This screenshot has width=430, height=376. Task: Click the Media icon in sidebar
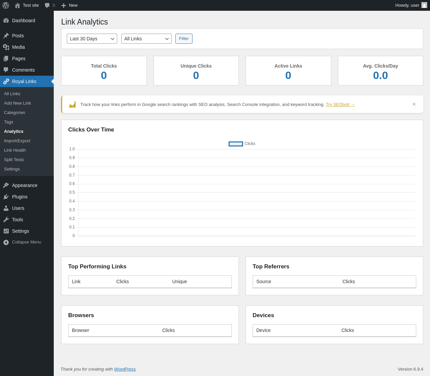click(6, 47)
